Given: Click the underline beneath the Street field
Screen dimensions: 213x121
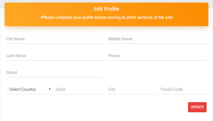Looking at the screenshot, I should pos(54,77).
